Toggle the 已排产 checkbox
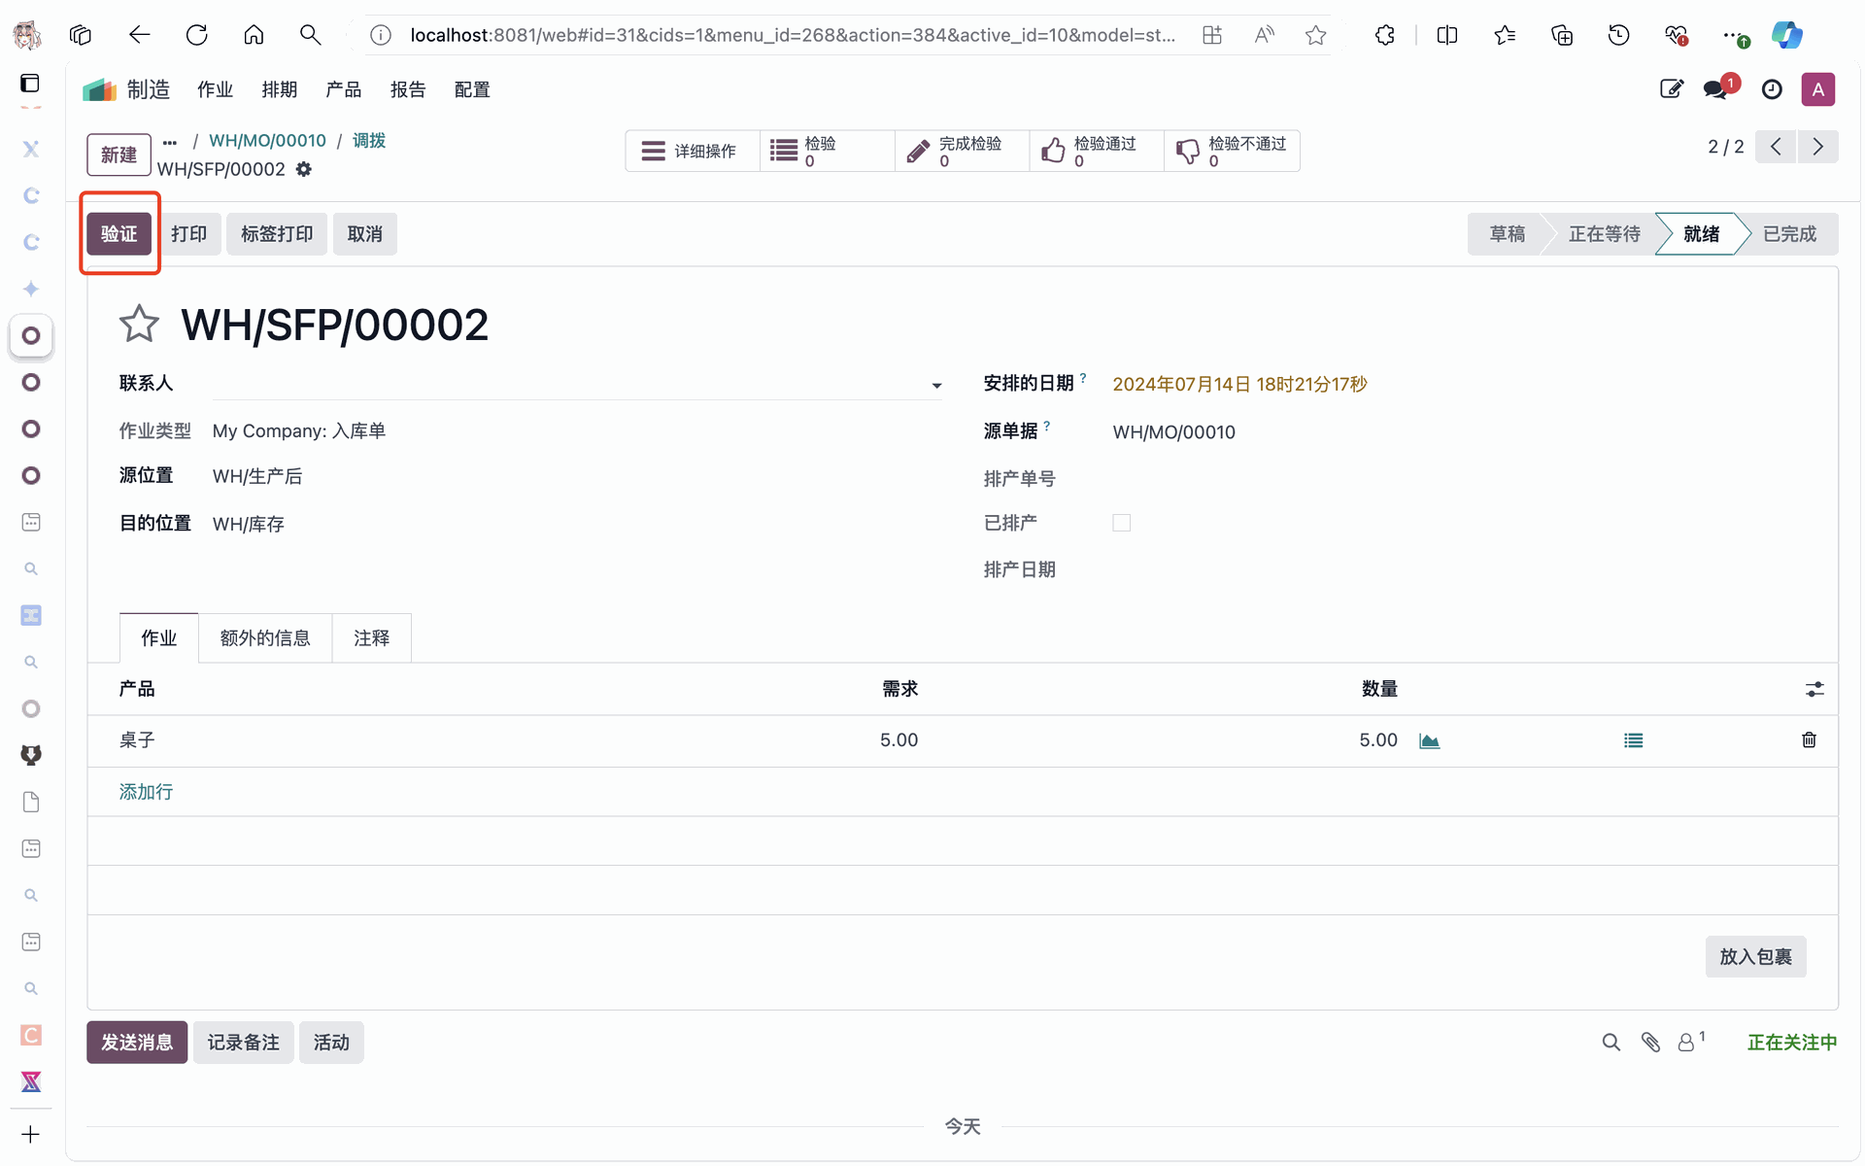The image size is (1865, 1166). [1122, 523]
